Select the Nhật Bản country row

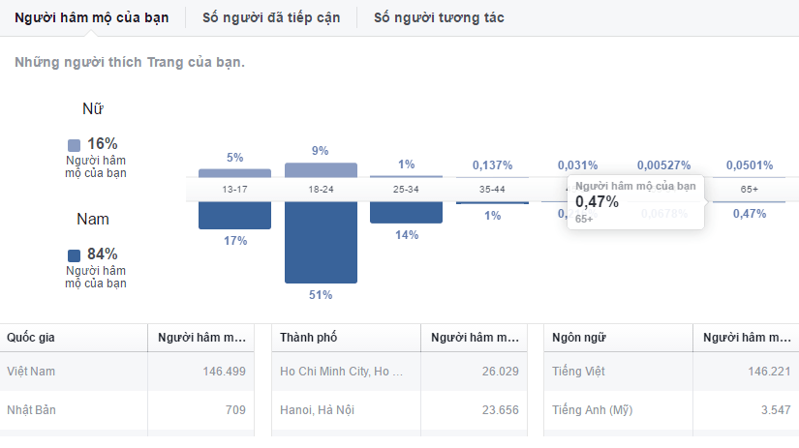click(x=127, y=410)
